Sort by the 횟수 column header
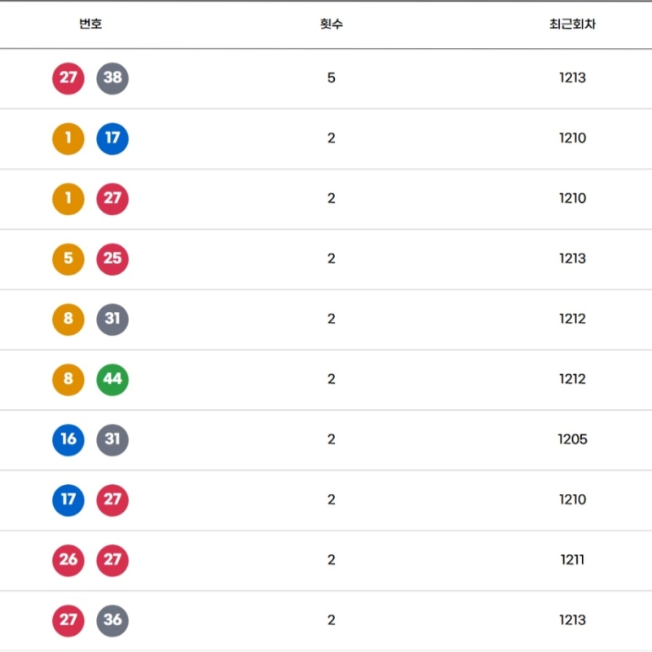652x652 pixels. pos(331,24)
